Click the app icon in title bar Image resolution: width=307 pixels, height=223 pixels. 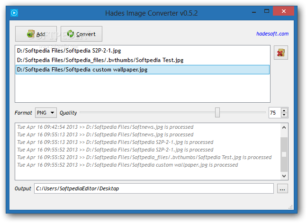[14, 13]
